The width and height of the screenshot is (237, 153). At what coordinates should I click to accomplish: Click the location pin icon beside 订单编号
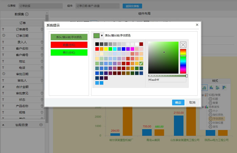pyautogui.click(x=42, y=29)
